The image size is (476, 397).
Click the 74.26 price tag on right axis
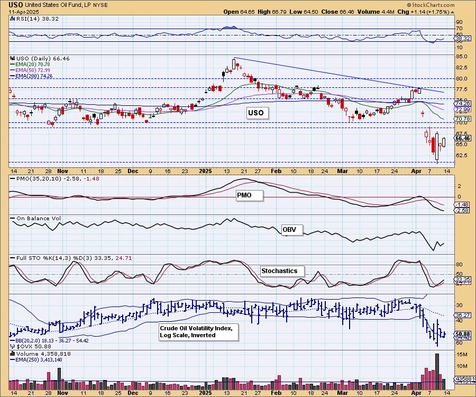click(463, 103)
